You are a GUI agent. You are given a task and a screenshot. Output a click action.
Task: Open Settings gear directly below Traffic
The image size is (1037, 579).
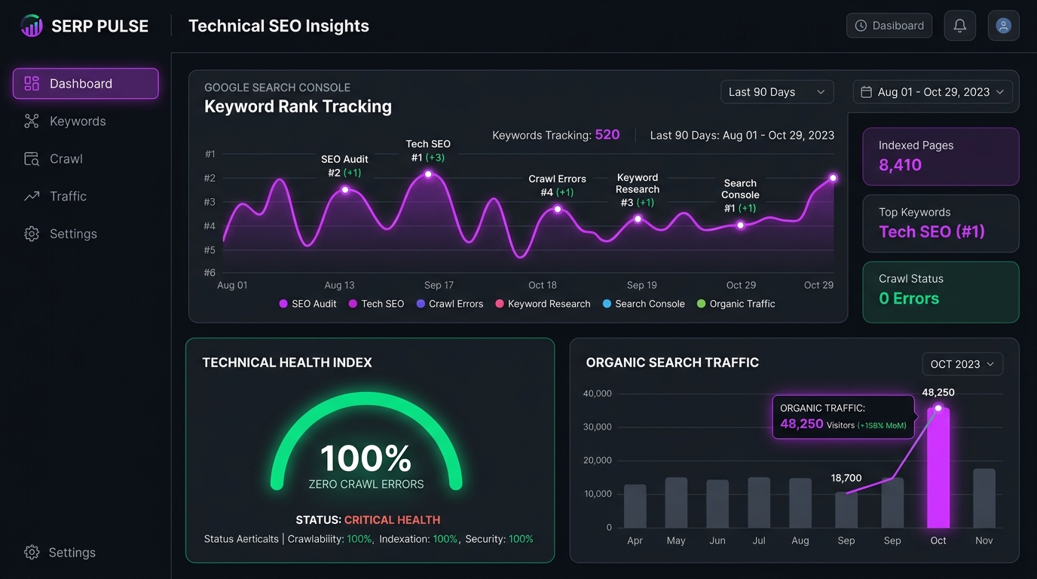coord(32,234)
